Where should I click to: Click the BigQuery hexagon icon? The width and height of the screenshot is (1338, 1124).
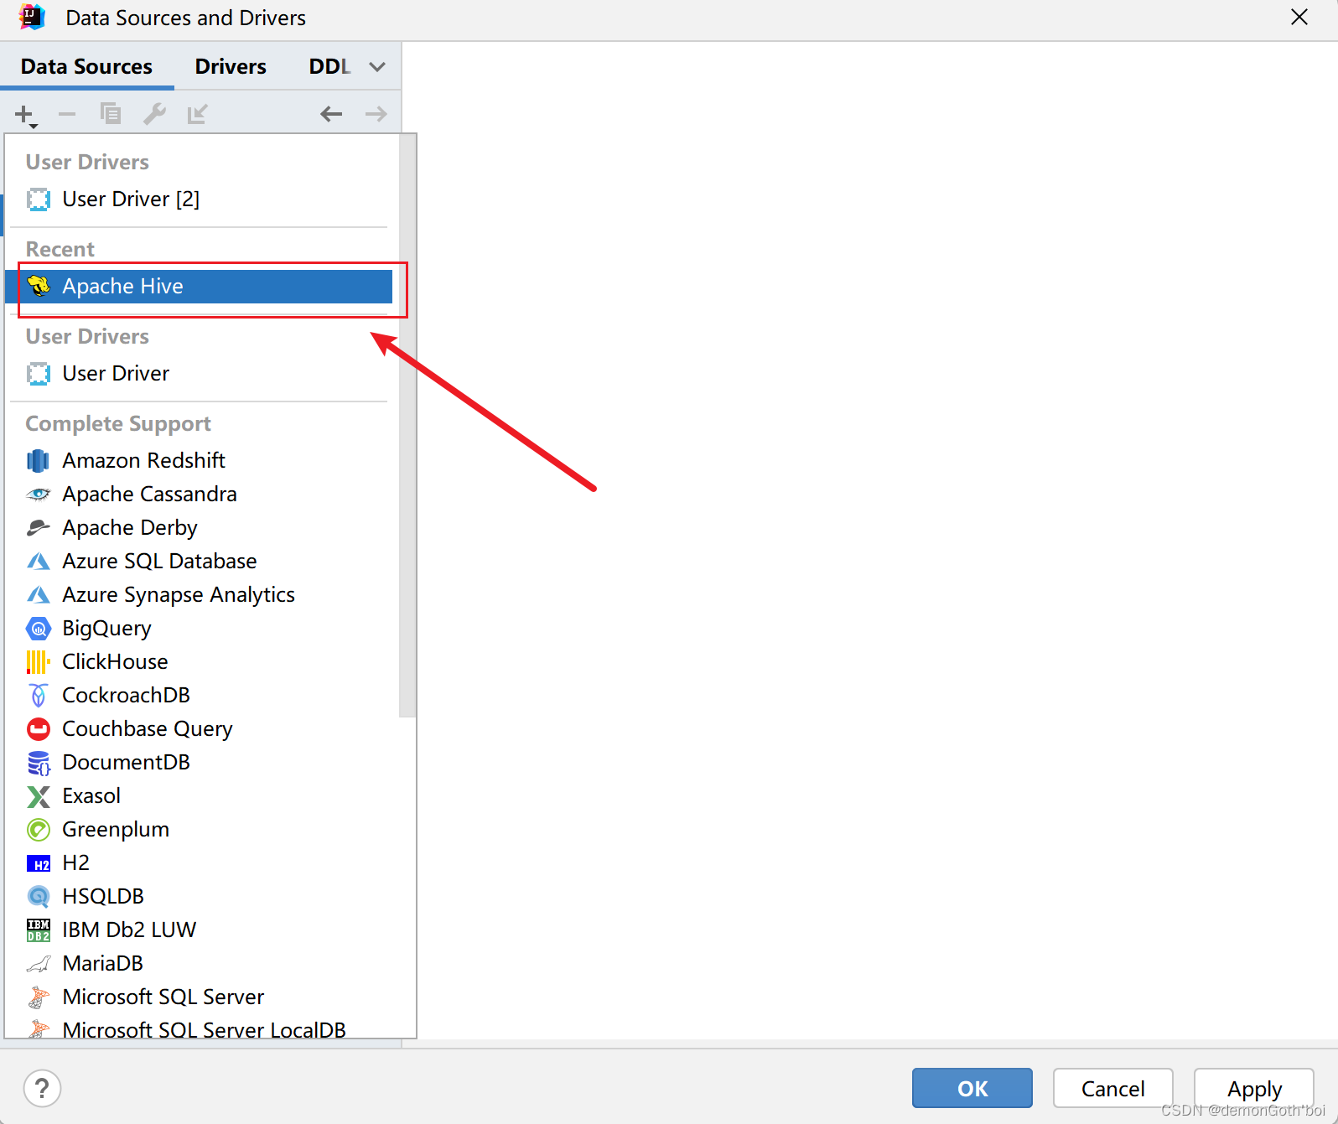(39, 628)
